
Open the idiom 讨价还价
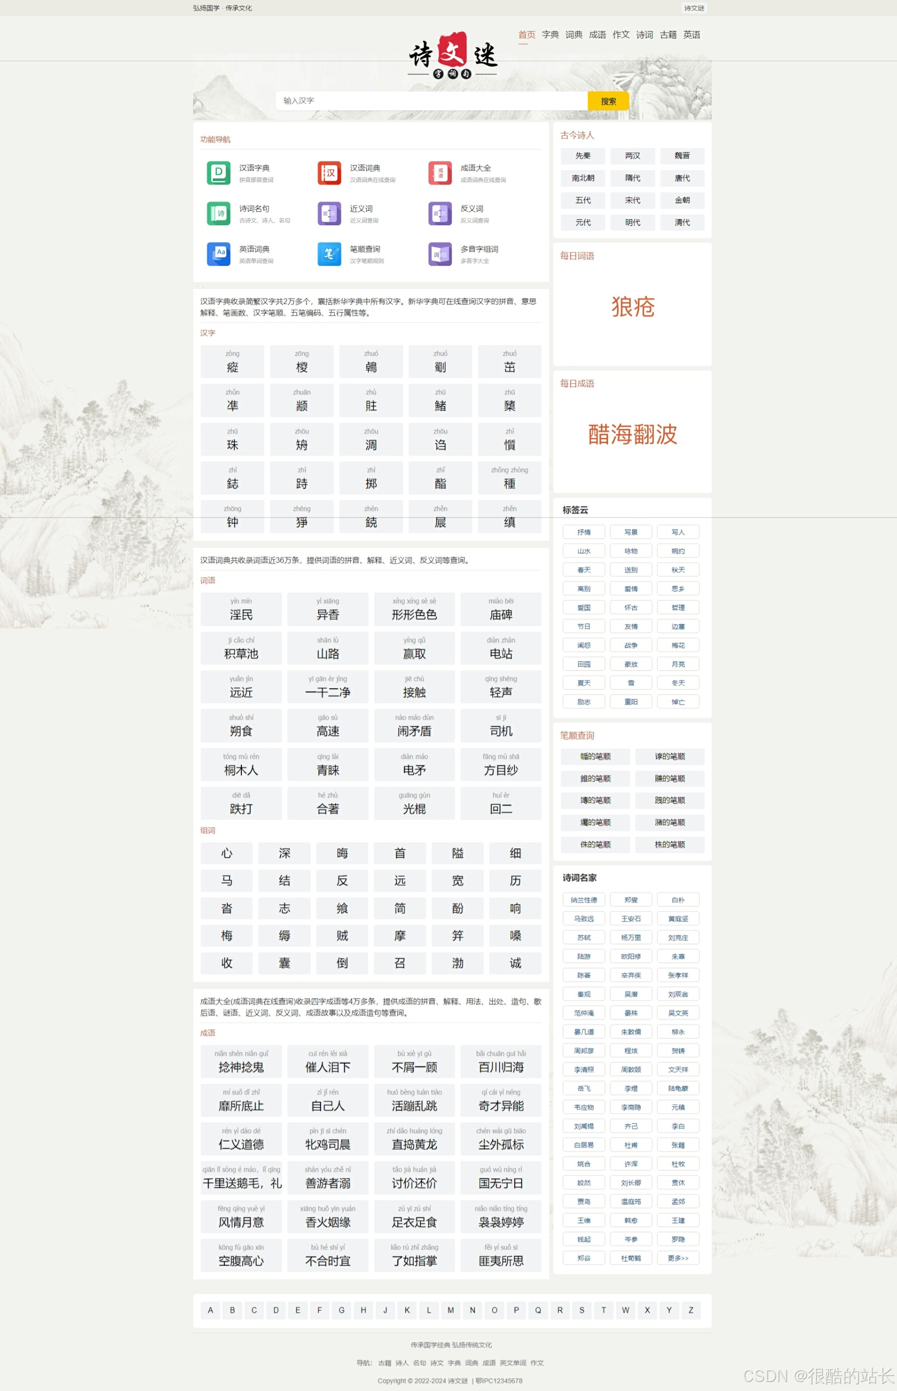click(414, 1177)
